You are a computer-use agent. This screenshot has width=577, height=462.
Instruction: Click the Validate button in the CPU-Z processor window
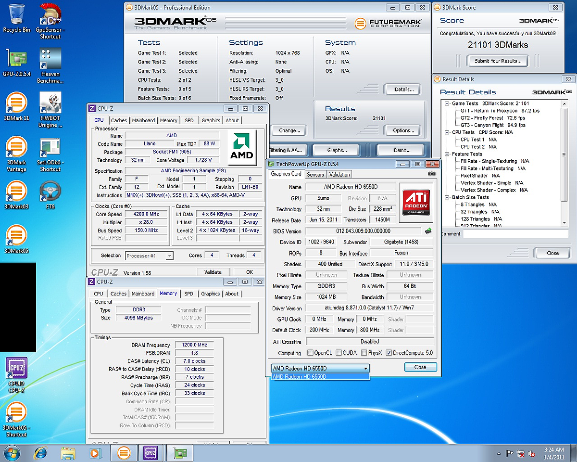pos(213,272)
